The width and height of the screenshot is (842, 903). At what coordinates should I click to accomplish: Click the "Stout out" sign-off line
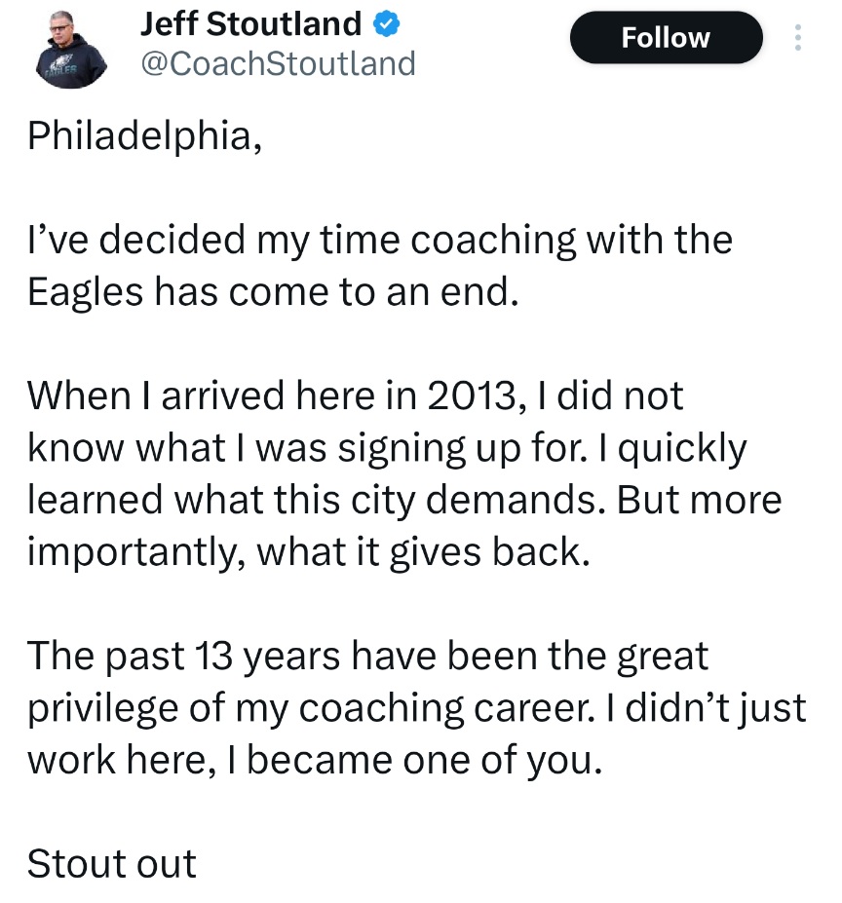pos(111,863)
